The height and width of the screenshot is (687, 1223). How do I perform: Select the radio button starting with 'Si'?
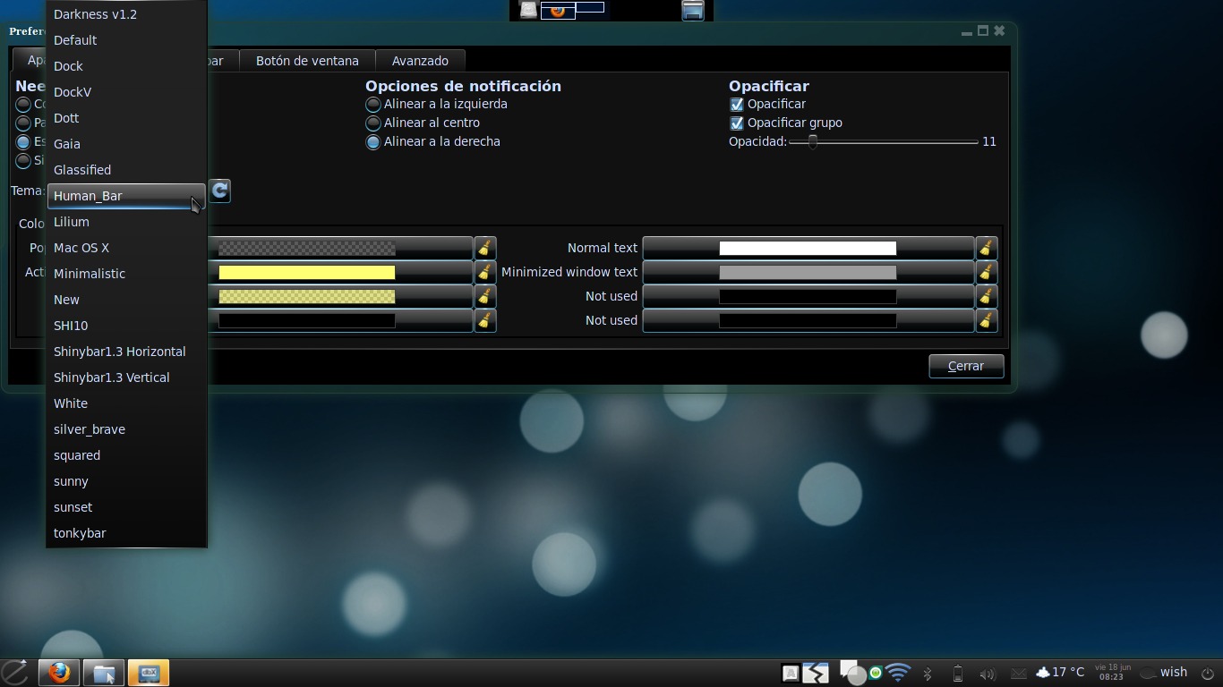pos(23,161)
